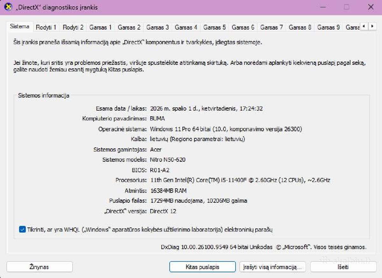Click the language value "lietuvių"
This screenshot has height=278, width=382.
(x=159, y=139)
